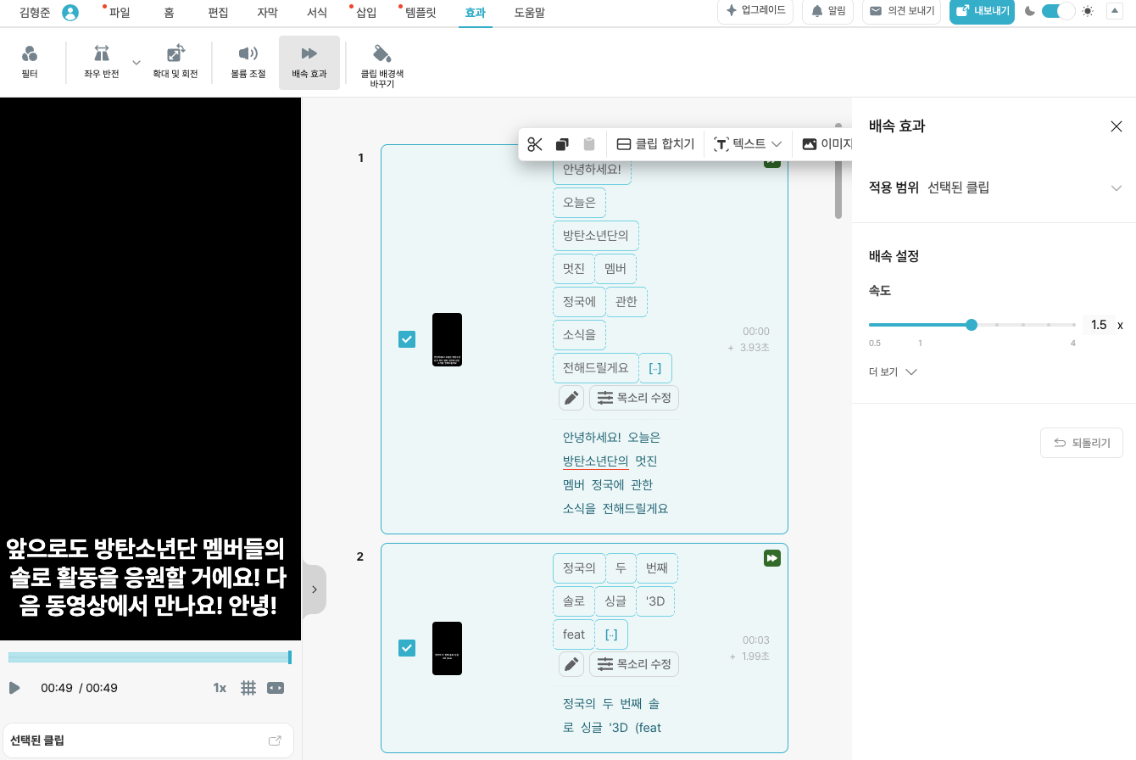The width and height of the screenshot is (1136, 760).
Task: Click the 'feat' word token in clip 2
Action: click(x=573, y=634)
